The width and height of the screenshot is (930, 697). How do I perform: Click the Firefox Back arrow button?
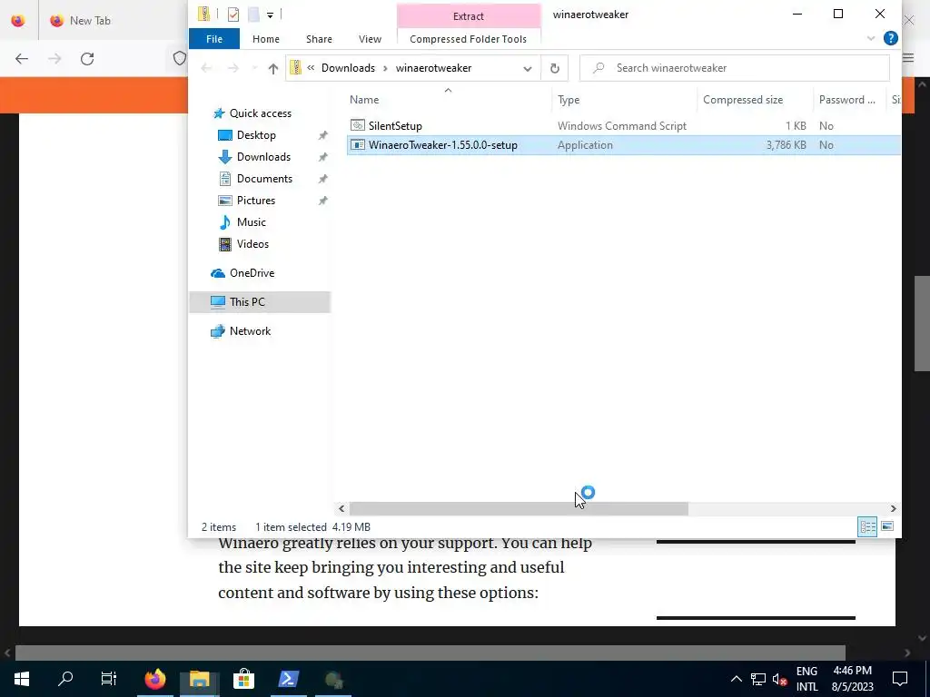[x=22, y=59]
